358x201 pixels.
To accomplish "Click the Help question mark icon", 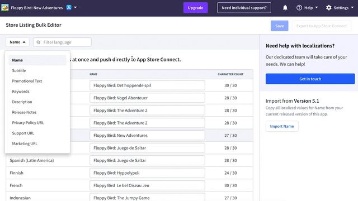I will [x=299, y=8].
